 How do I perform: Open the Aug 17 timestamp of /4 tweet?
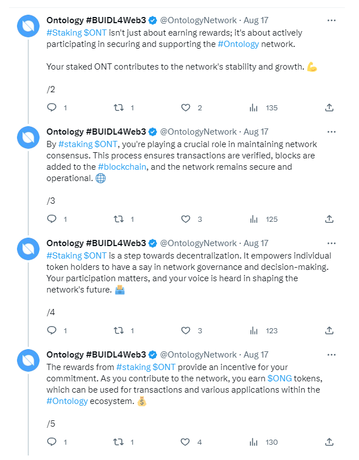pyautogui.click(x=256, y=243)
